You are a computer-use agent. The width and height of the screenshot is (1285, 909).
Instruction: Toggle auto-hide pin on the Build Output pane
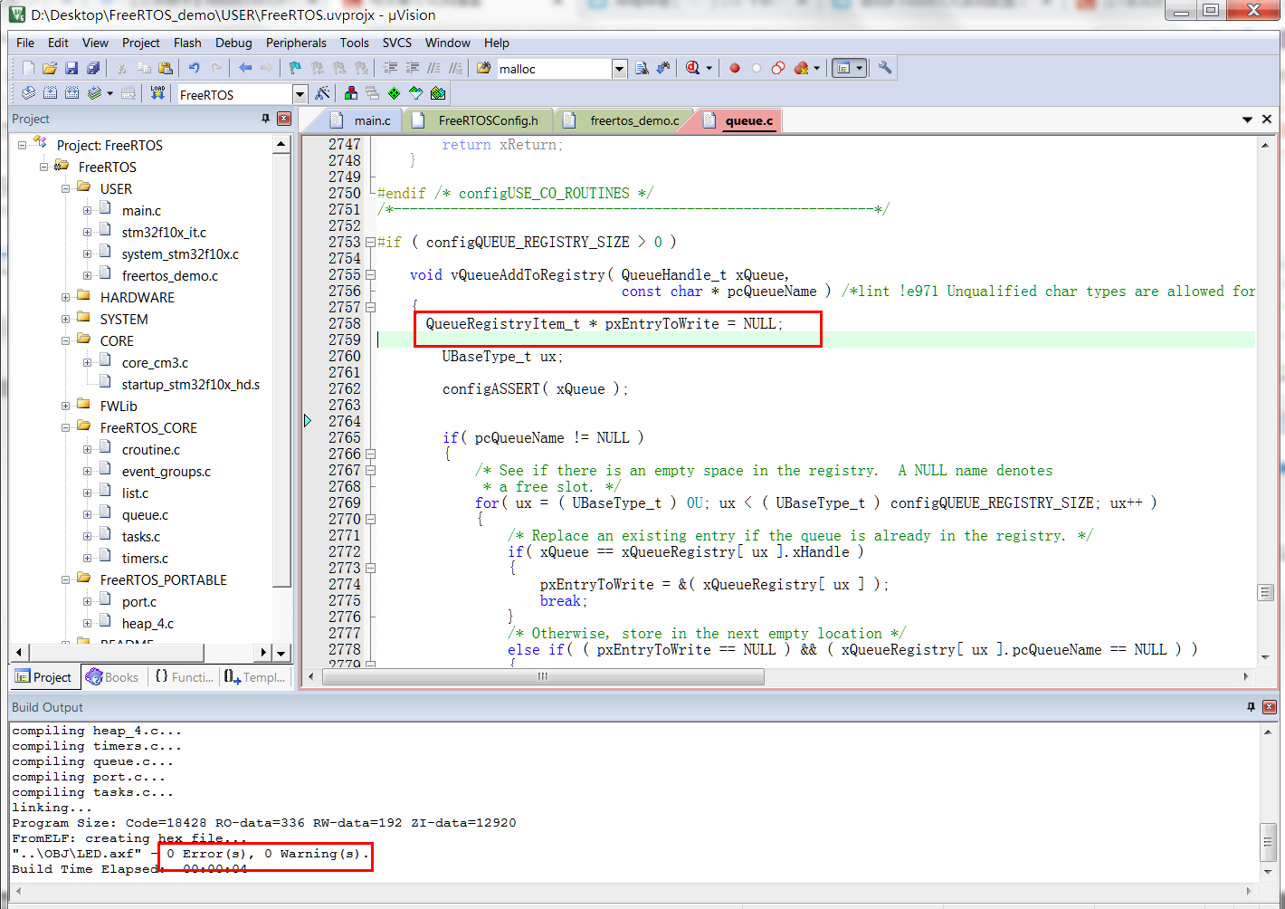[x=1251, y=707]
